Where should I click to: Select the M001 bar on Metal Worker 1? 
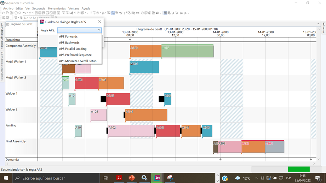click(x=144, y=67)
